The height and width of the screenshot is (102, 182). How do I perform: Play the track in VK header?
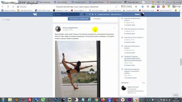click(x=93, y=14)
